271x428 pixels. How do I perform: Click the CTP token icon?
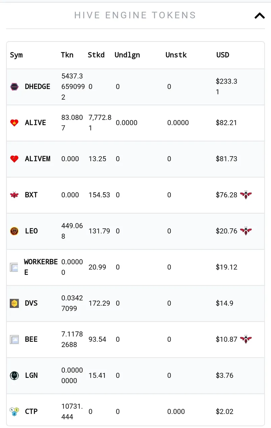click(14, 412)
